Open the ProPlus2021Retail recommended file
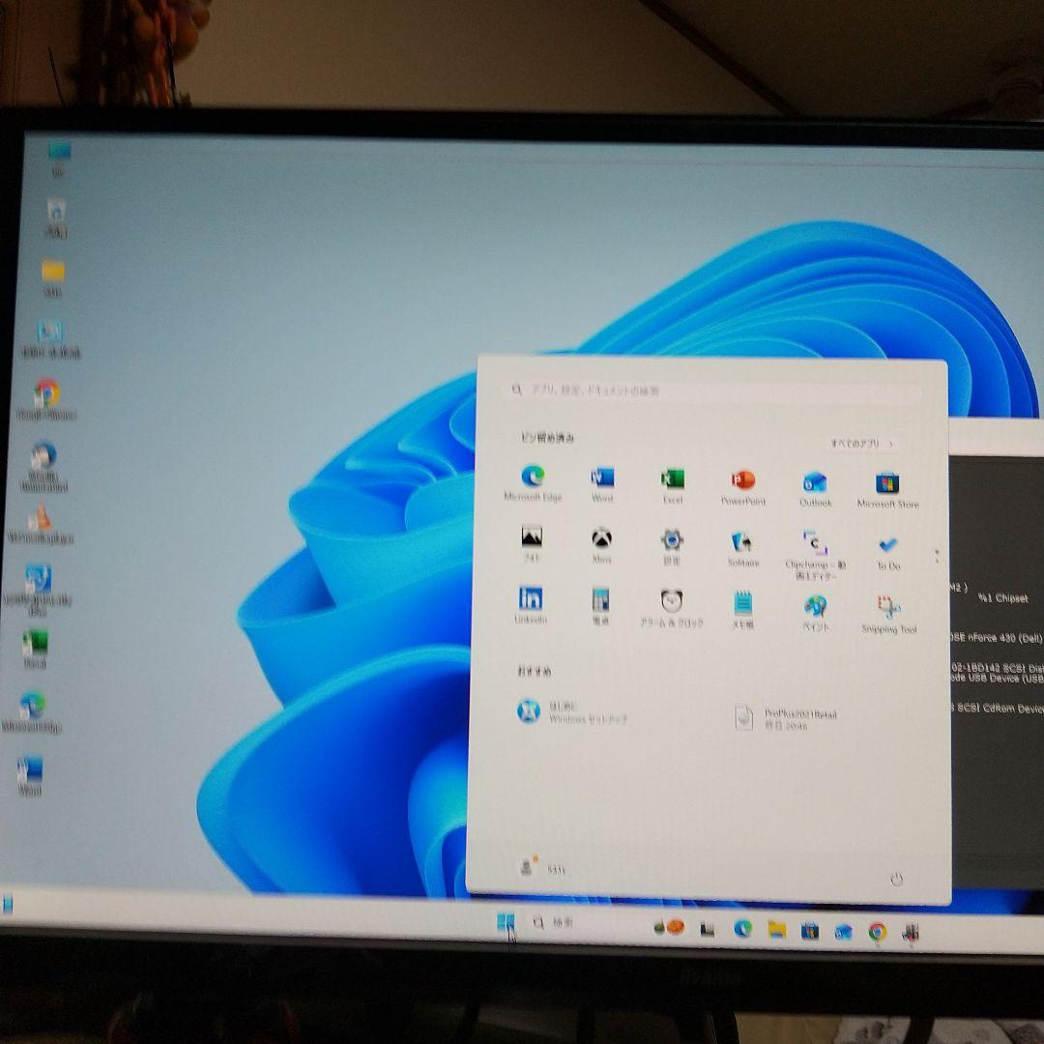This screenshot has width=1044, height=1044. click(x=786, y=717)
